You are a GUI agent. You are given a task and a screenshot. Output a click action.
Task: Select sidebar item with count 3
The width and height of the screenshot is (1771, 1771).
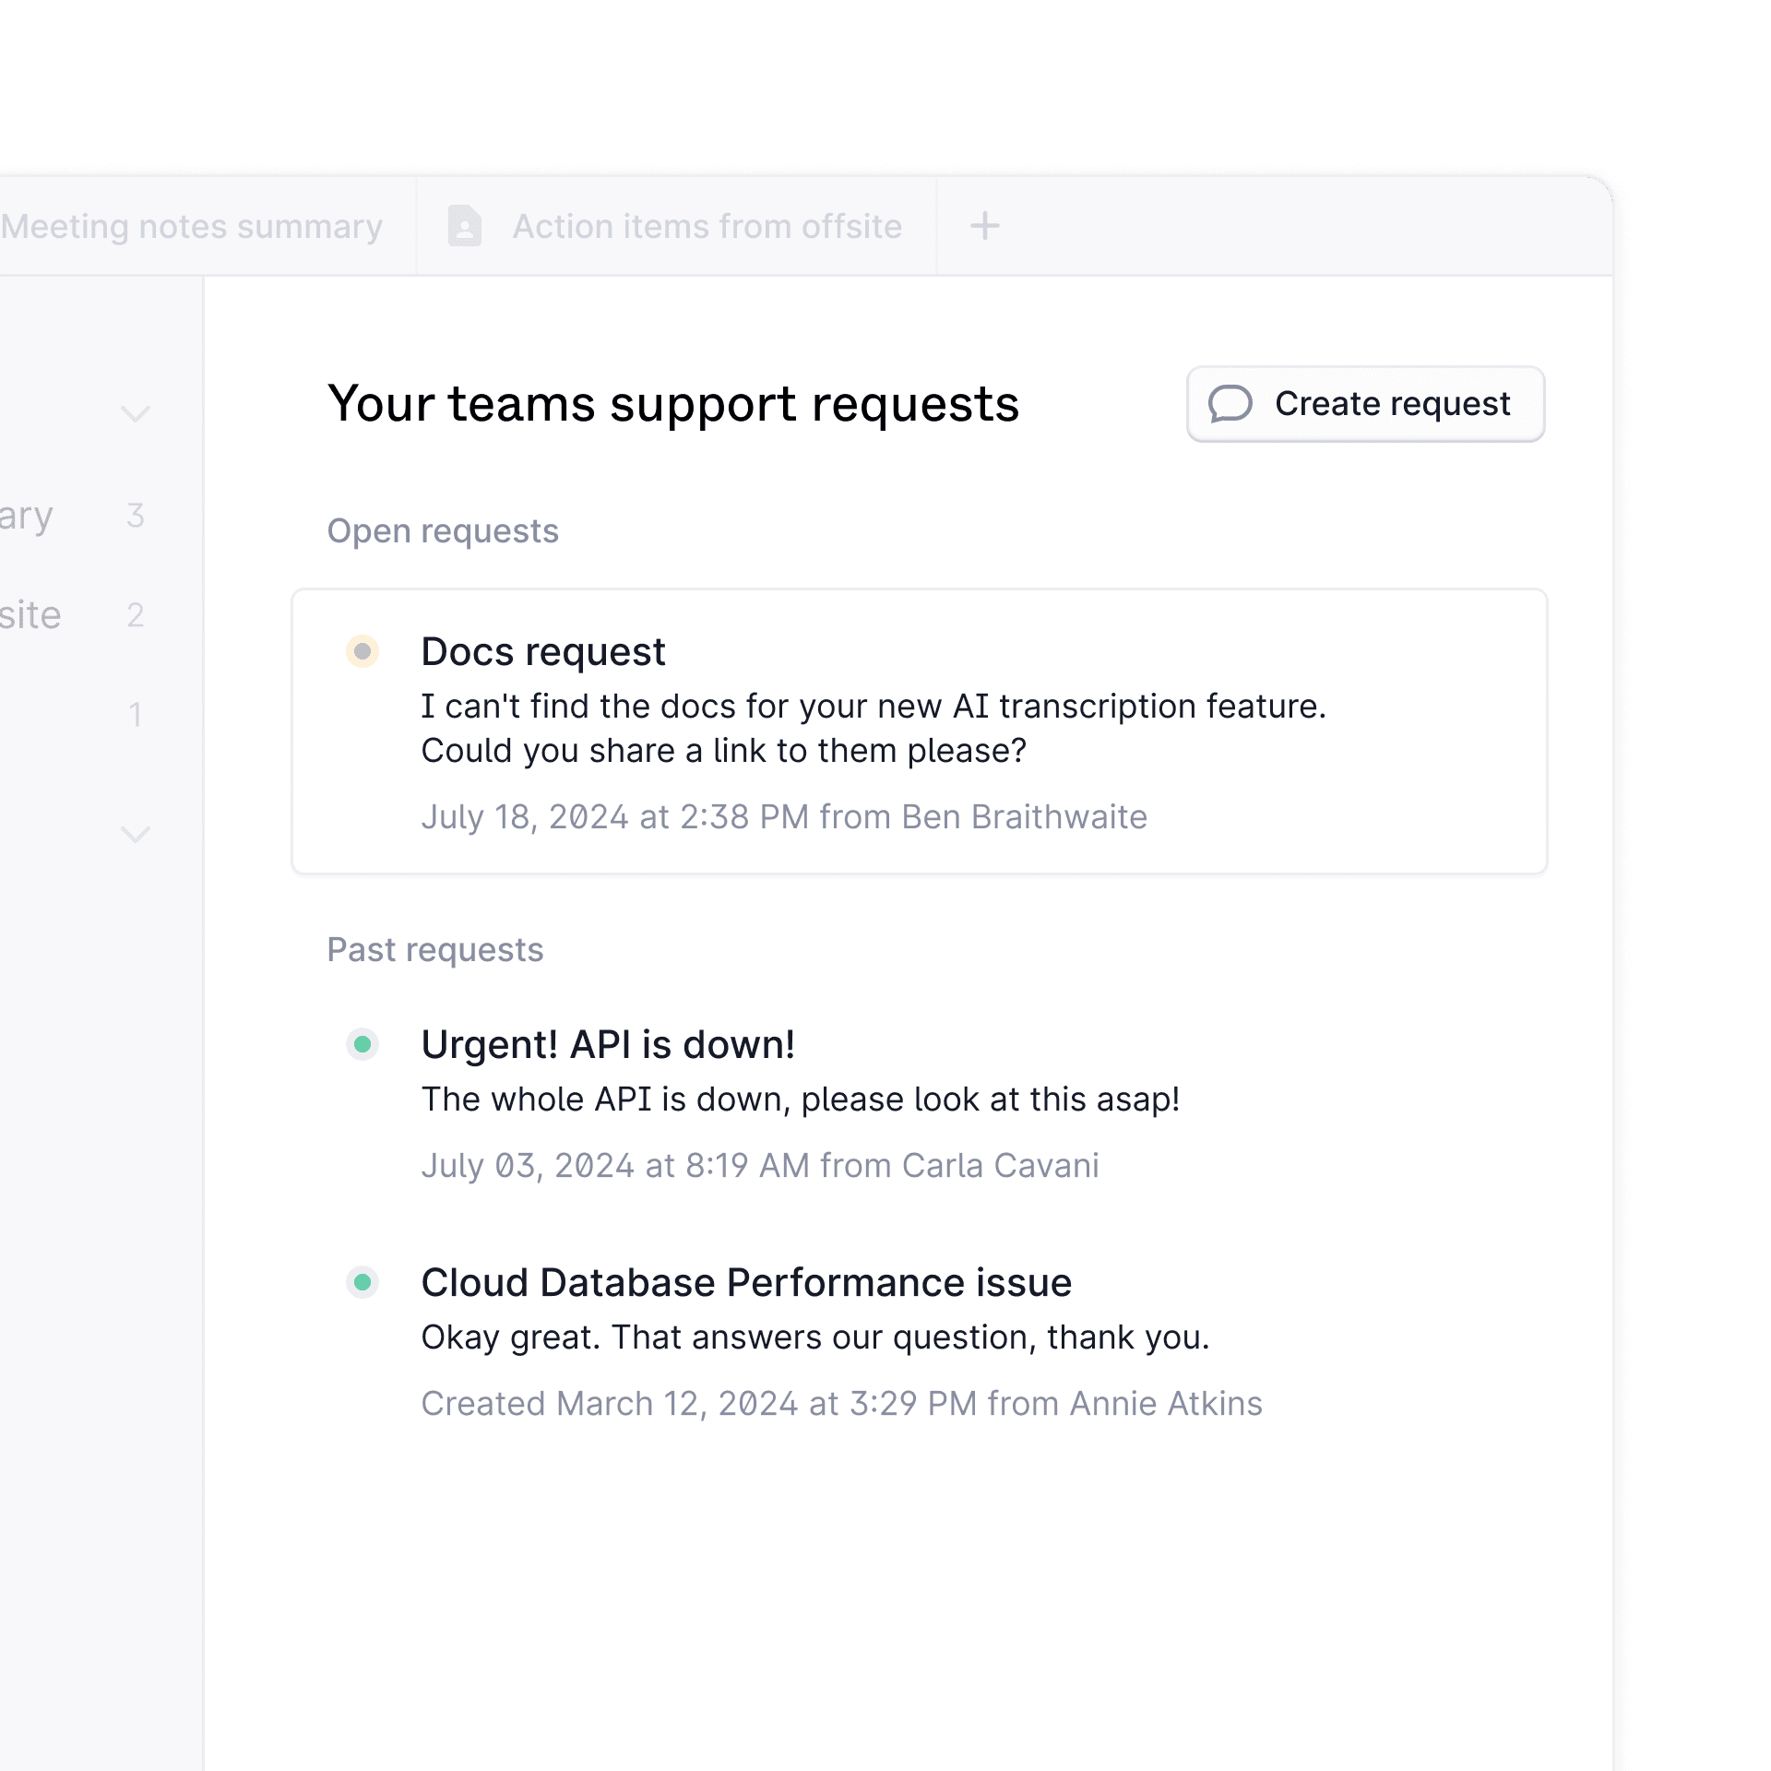pyautogui.click(x=74, y=516)
